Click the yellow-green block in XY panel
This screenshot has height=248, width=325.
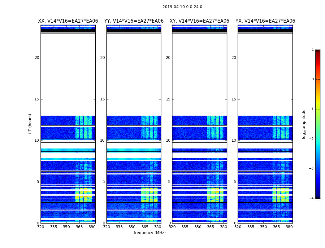pos(215,195)
